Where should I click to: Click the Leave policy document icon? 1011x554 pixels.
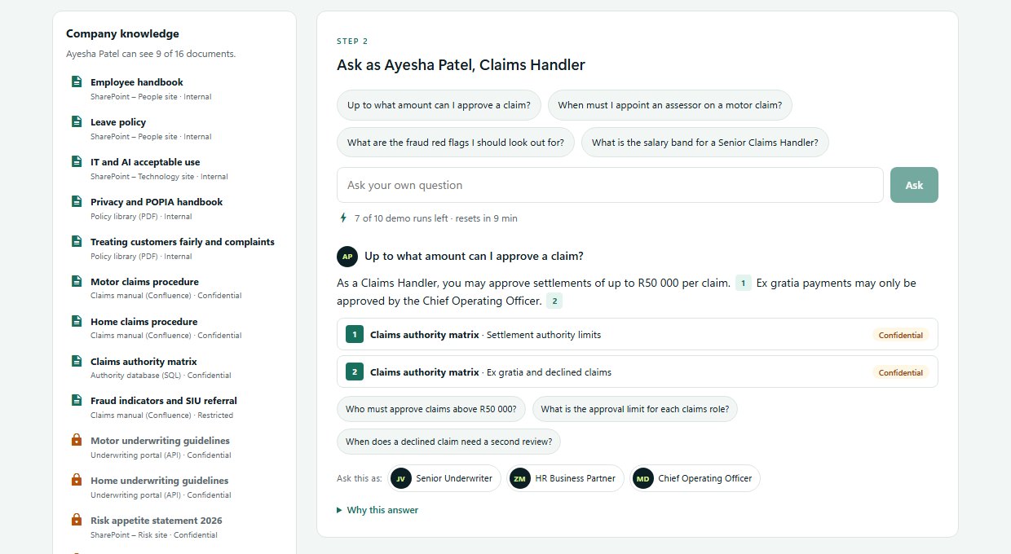pos(77,121)
